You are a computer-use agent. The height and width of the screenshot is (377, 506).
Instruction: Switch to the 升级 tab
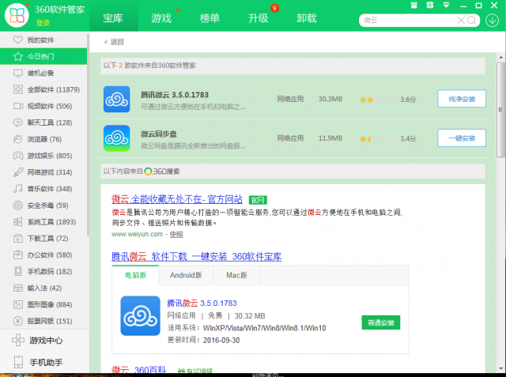259,18
